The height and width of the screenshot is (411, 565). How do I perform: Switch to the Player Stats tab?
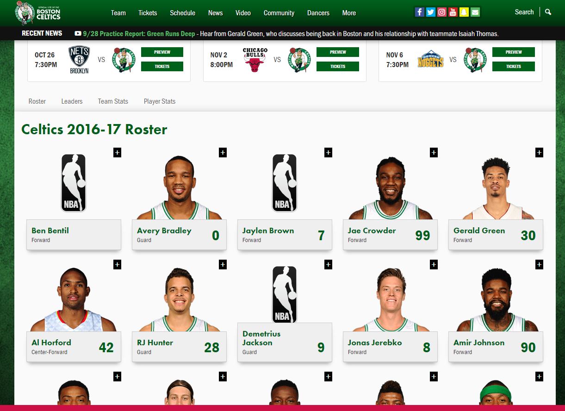tap(160, 101)
